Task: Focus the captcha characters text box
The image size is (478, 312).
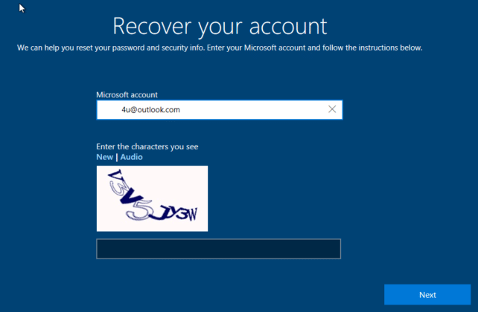Action: click(x=219, y=249)
